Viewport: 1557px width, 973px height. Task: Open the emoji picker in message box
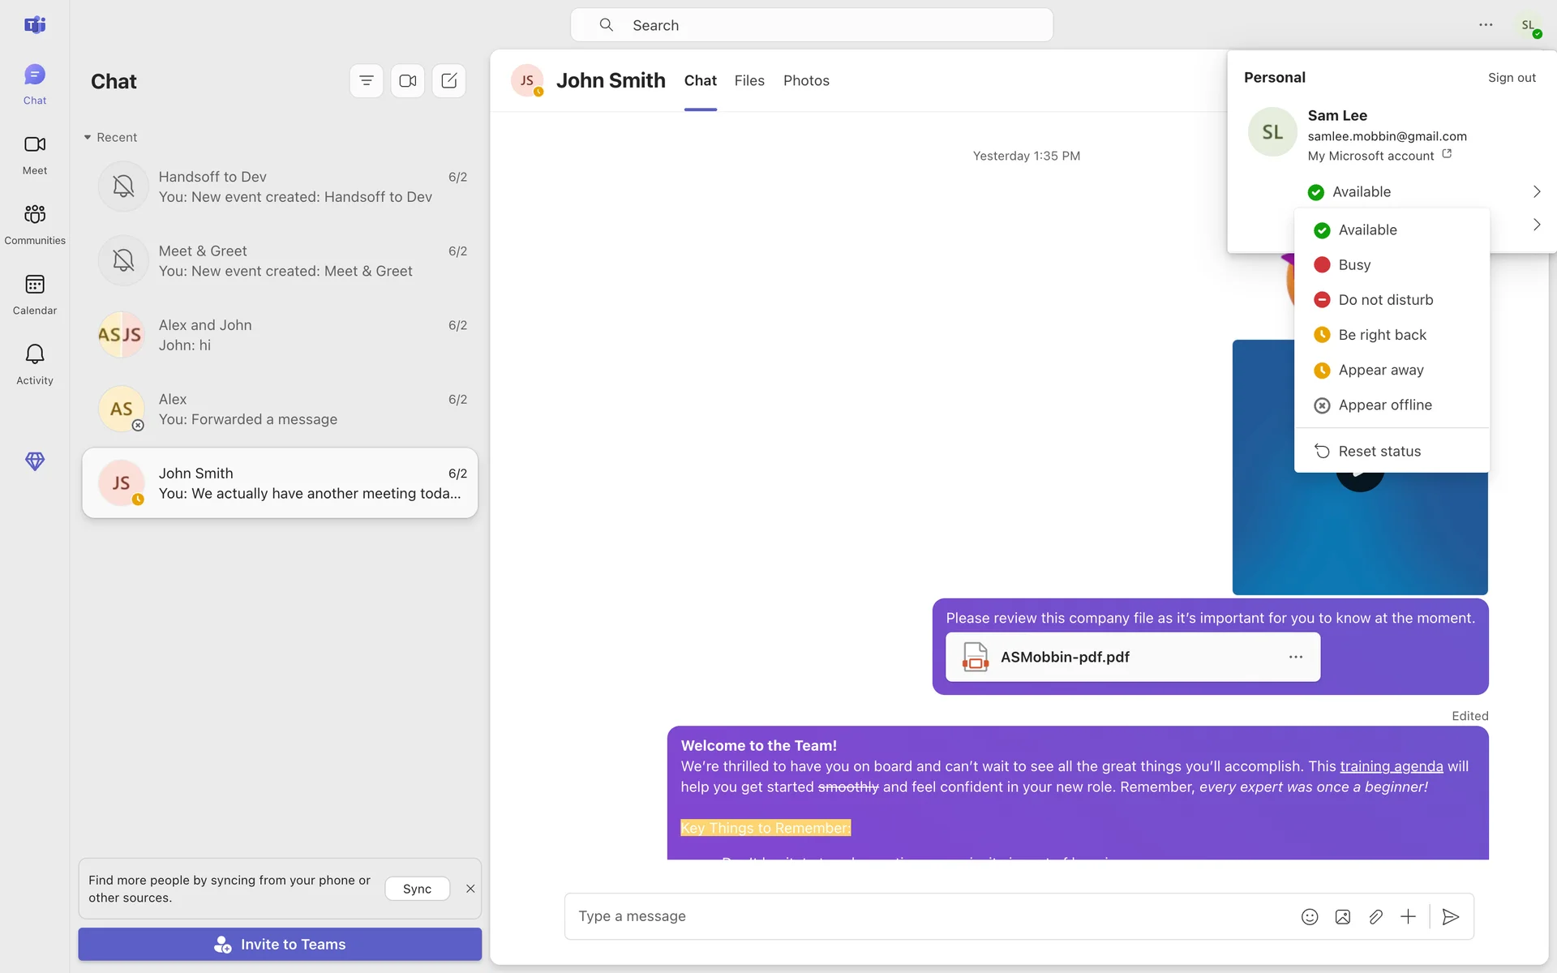1310,916
